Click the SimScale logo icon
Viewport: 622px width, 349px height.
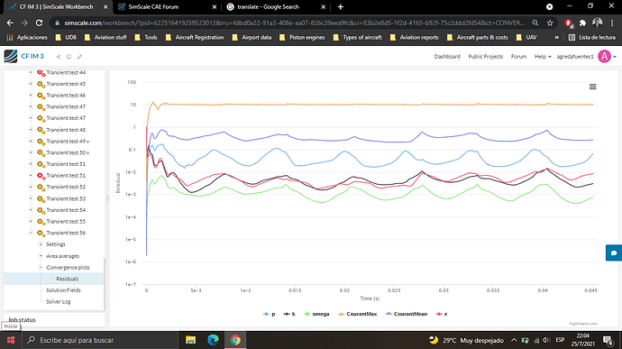point(11,57)
